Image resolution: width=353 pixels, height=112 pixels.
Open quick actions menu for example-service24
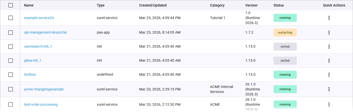(x=329, y=18)
